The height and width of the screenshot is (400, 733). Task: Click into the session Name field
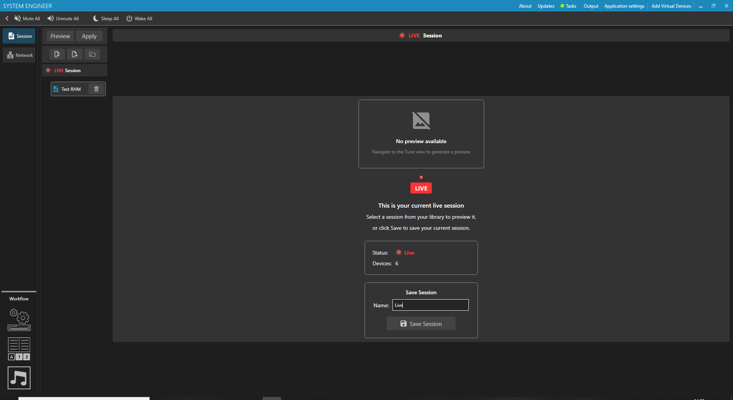[430, 305]
